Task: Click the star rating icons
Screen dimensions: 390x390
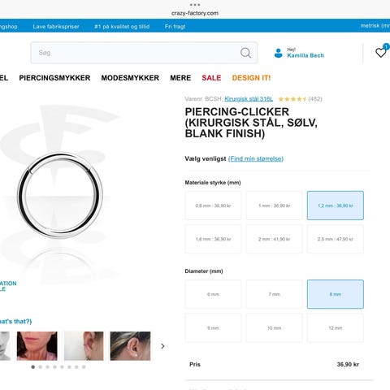Action: [x=292, y=99]
